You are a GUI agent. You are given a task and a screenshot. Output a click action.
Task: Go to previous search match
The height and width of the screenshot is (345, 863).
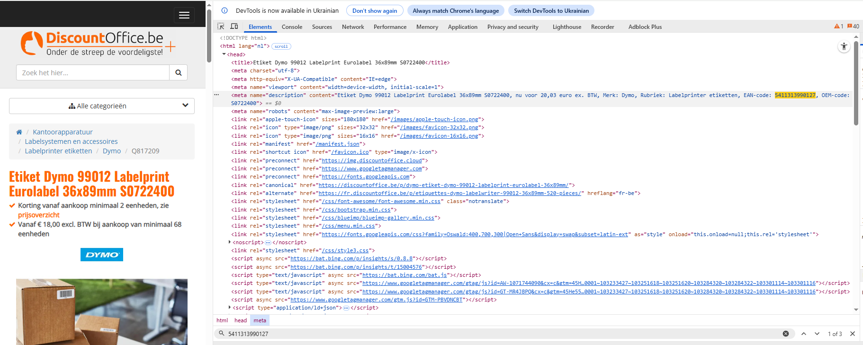point(804,334)
